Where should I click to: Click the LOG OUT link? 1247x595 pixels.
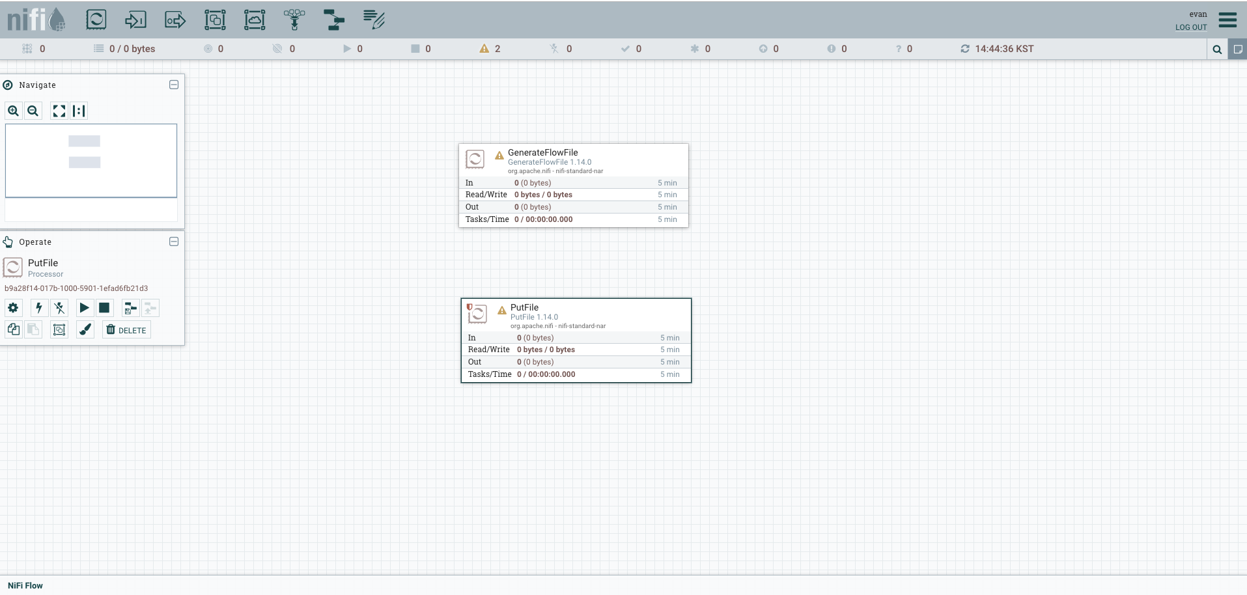(x=1191, y=27)
